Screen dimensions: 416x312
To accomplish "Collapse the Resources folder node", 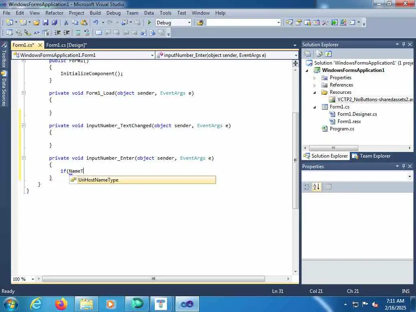I will tap(315, 93).
